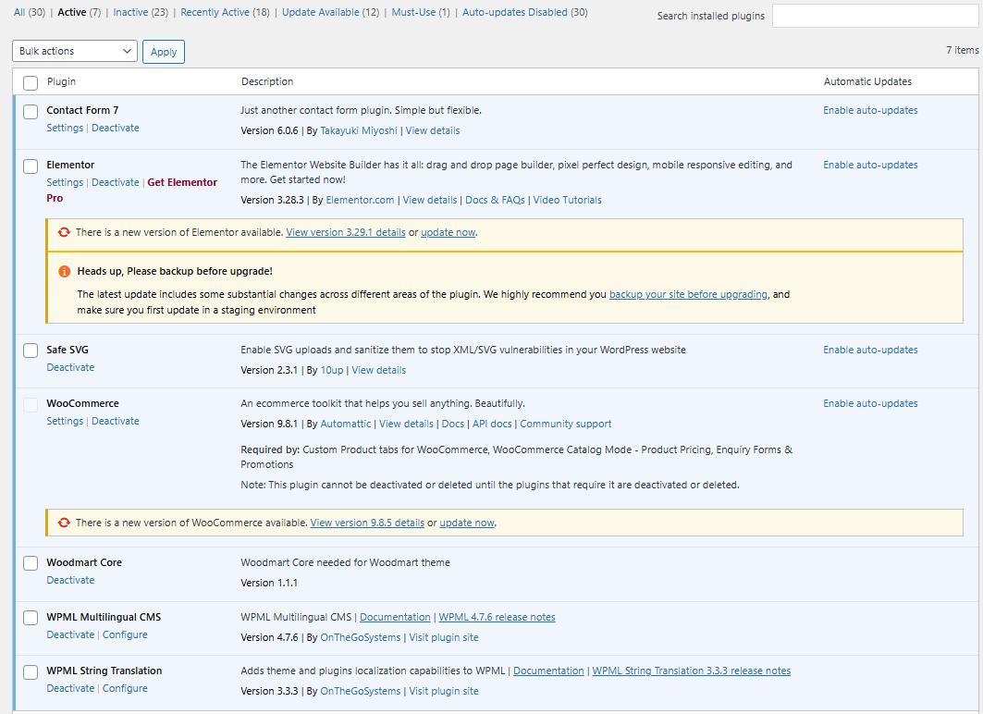Visit the Elementor.com author link
Screen dimensions: 983x714
coord(360,200)
